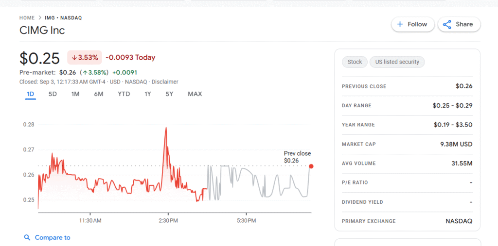
Task: Click the Follow button with plus icon
Action: (412, 24)
